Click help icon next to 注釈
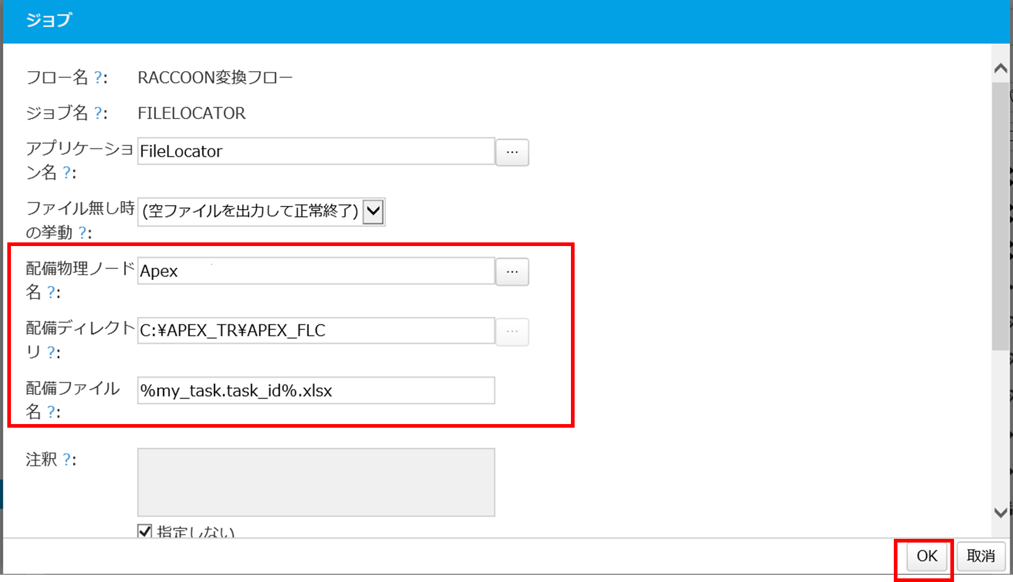1013x582 pixels. point(66,460)
